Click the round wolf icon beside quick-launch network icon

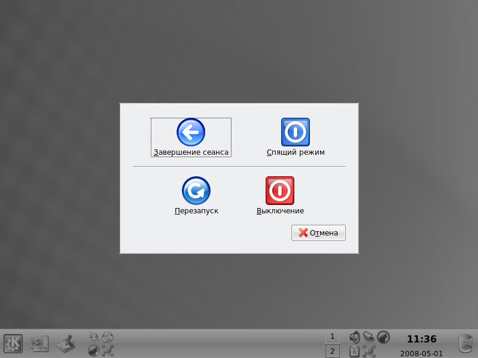click(94, 351)
